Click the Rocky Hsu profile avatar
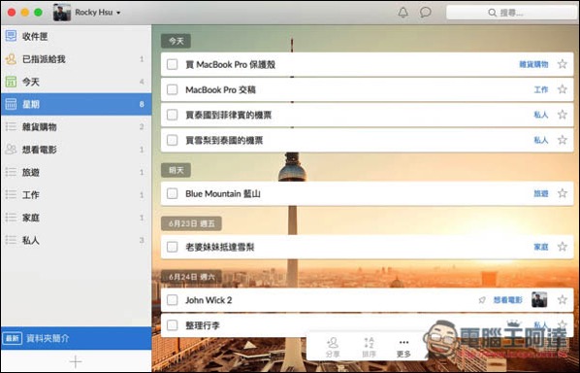Screen dimensions: 580x373 tap(62, 13)
